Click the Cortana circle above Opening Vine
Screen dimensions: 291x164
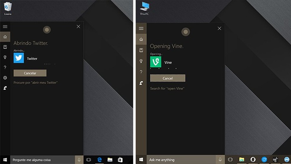186,32
